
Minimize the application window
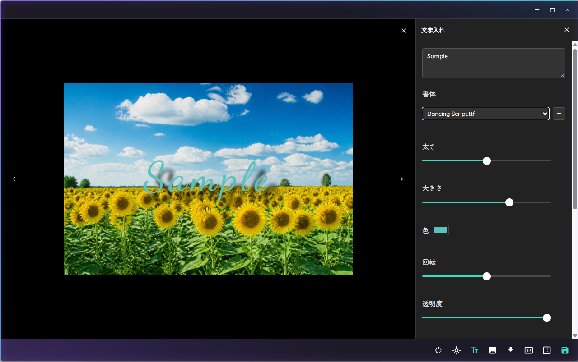pyautogui.click(x=537, y=10)
